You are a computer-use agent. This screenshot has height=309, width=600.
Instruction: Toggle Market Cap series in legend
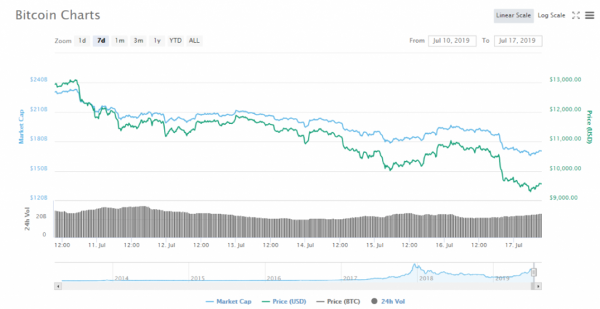[x=229, y=302]
